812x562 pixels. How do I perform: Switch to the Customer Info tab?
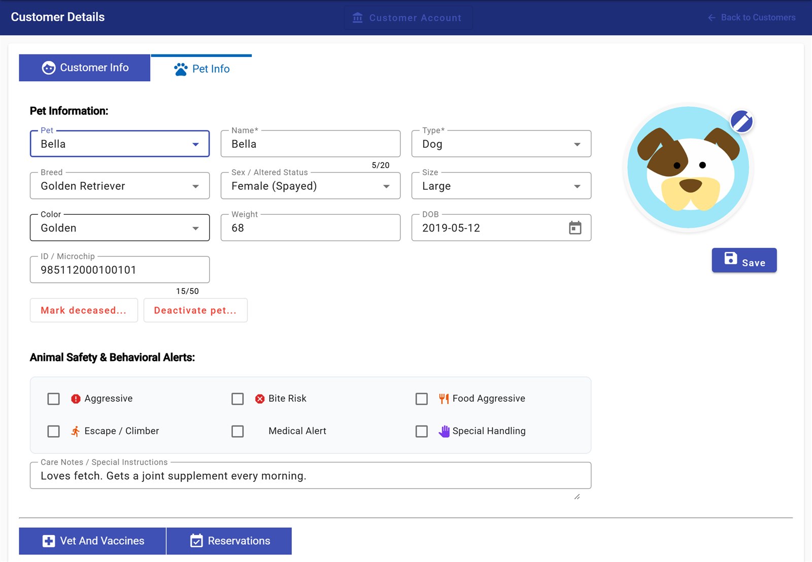point(85,68)
